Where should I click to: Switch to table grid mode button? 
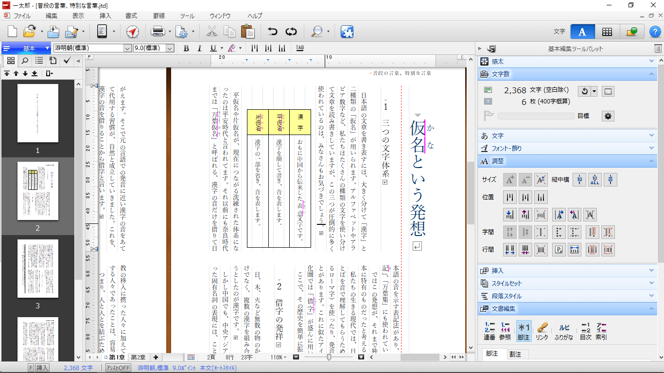point(607,32)
